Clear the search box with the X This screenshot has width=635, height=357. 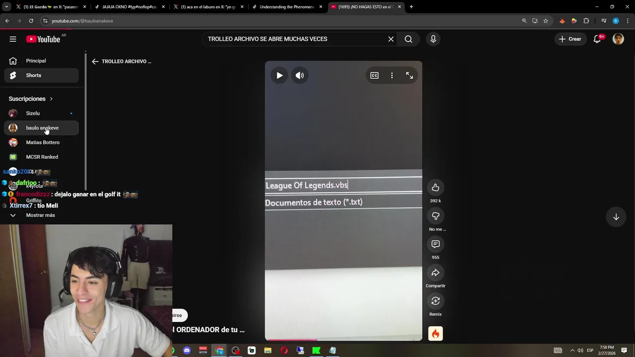[391, 39]
